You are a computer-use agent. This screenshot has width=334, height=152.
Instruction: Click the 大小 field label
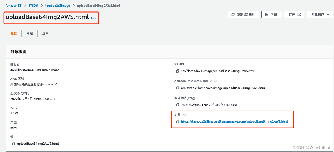tap(13, 108)
